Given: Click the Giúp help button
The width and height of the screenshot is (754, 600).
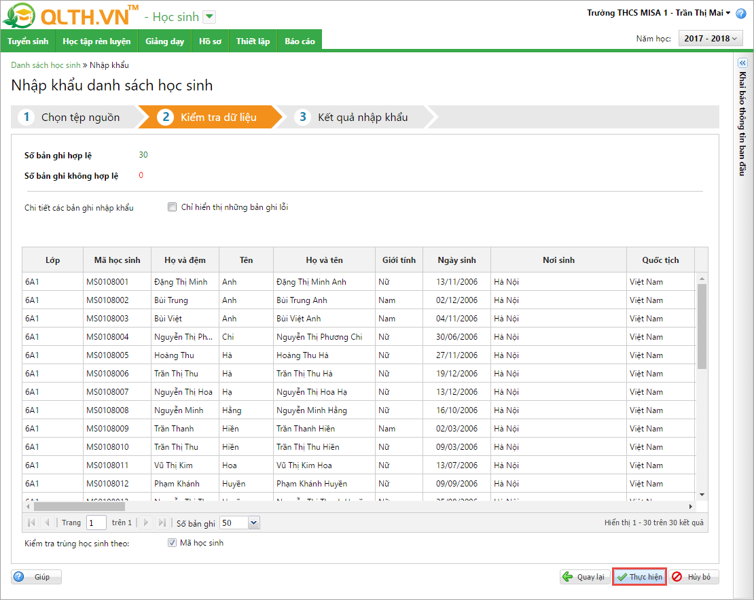Looking at the screenshot, I should point(36,577).
